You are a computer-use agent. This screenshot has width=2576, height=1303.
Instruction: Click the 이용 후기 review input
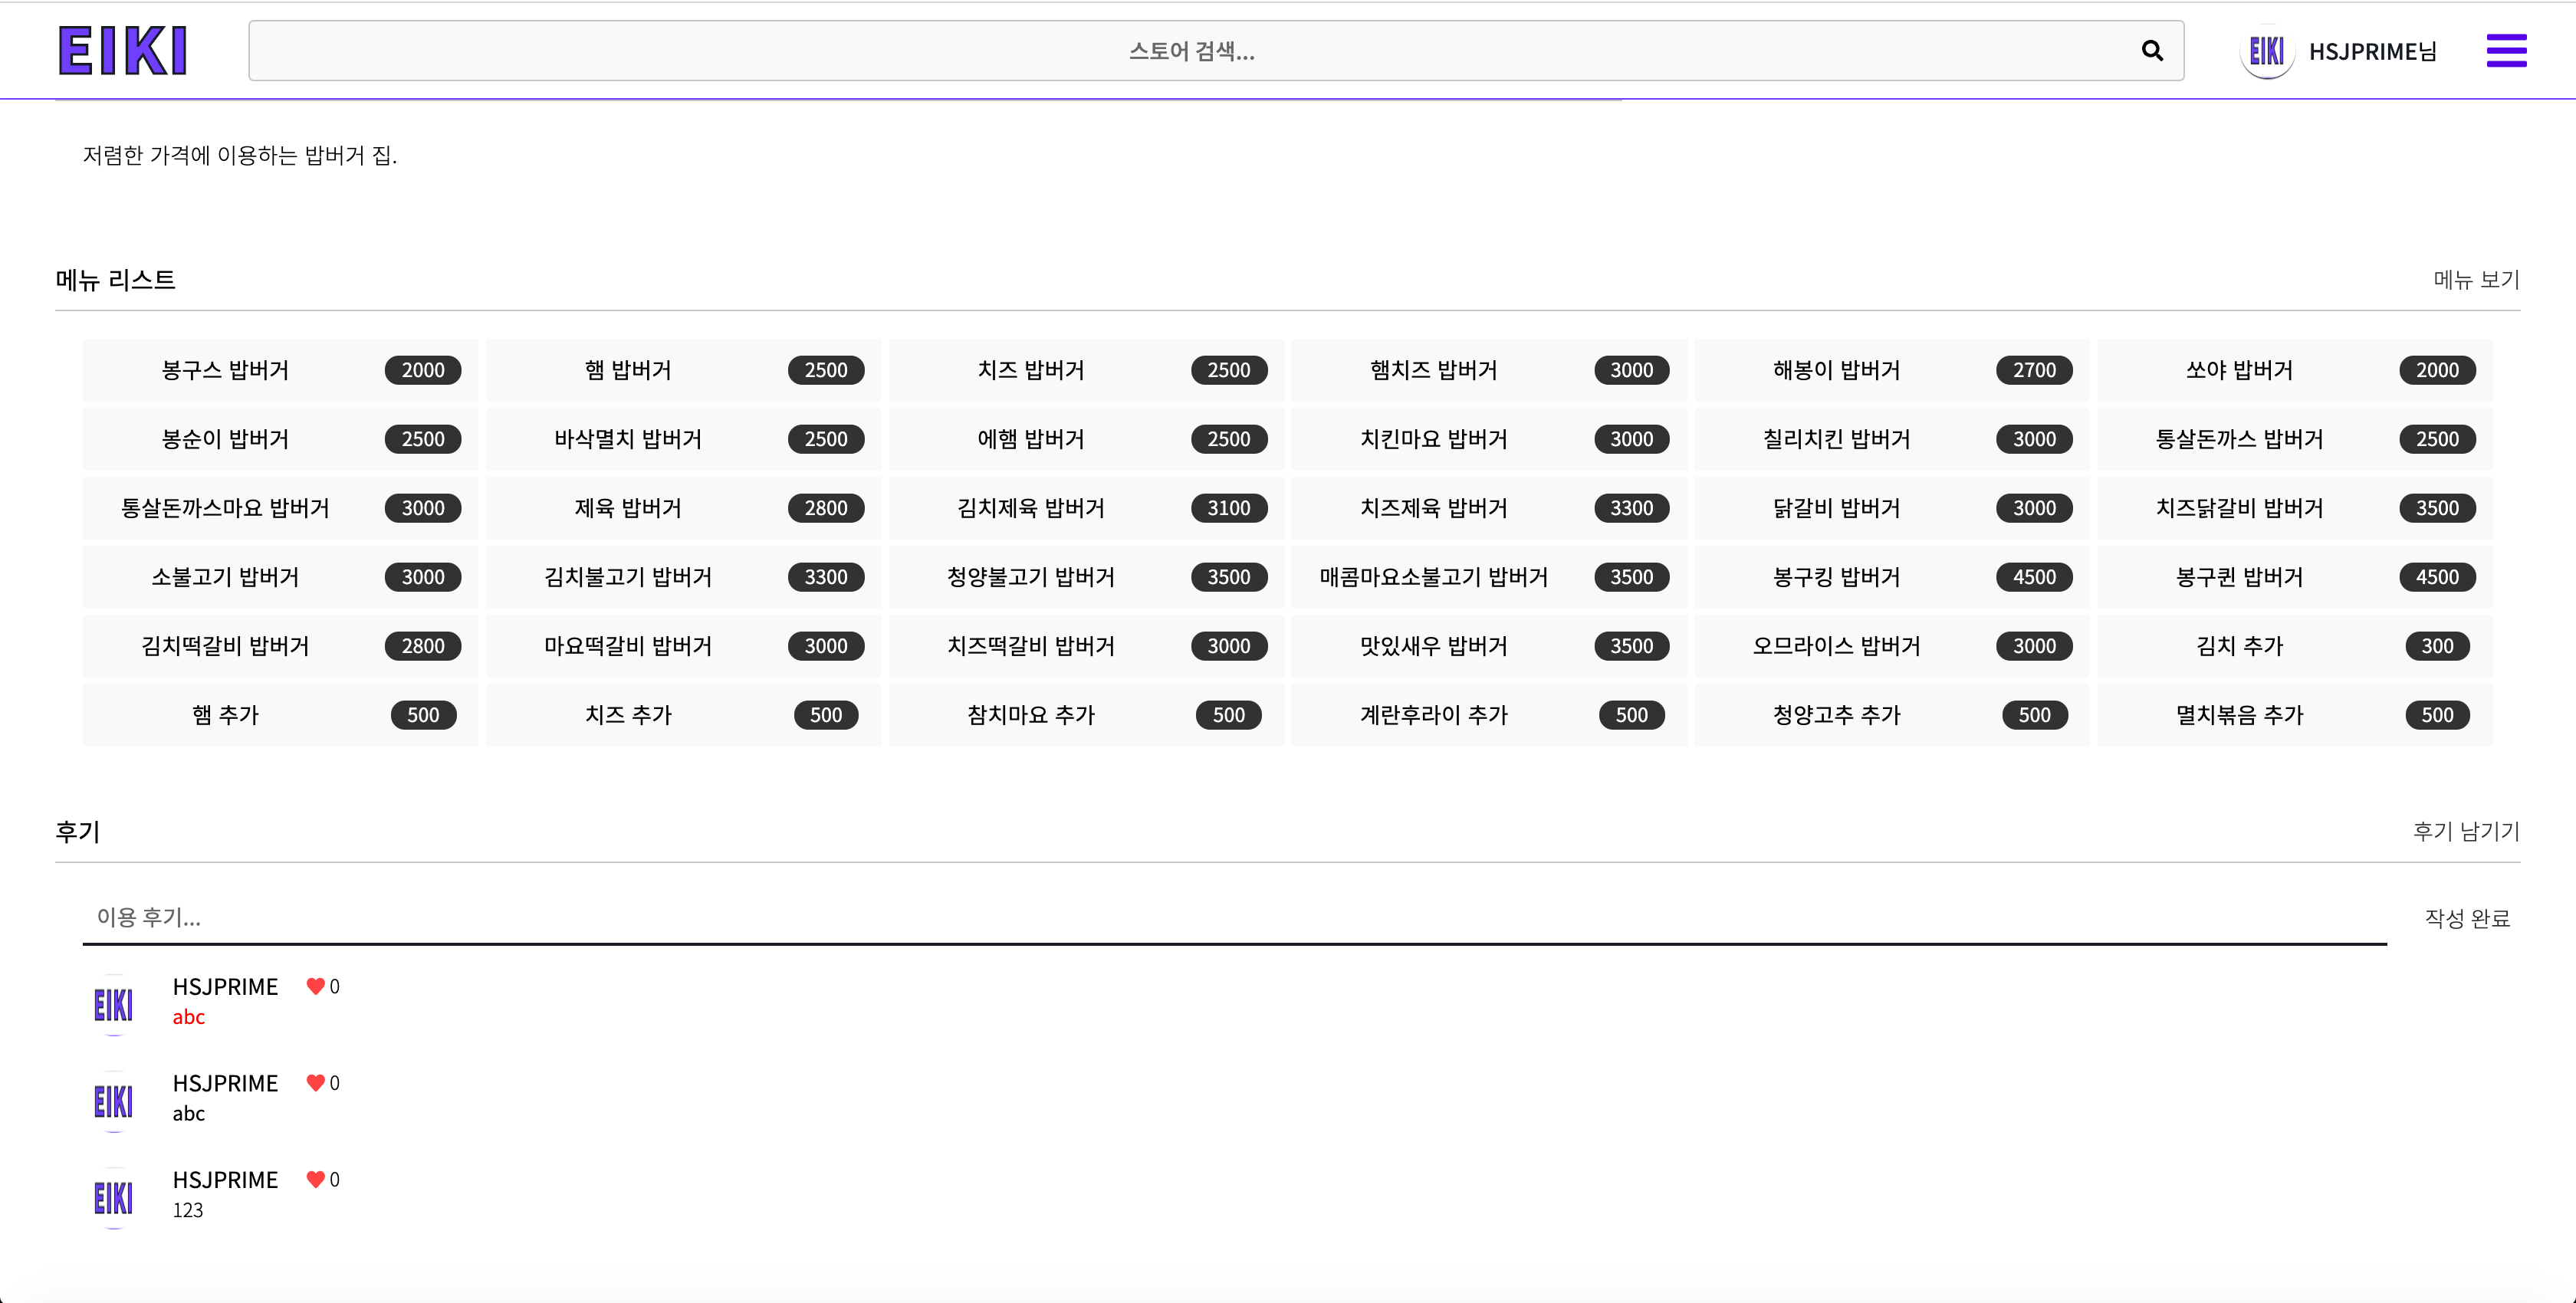1230,917
